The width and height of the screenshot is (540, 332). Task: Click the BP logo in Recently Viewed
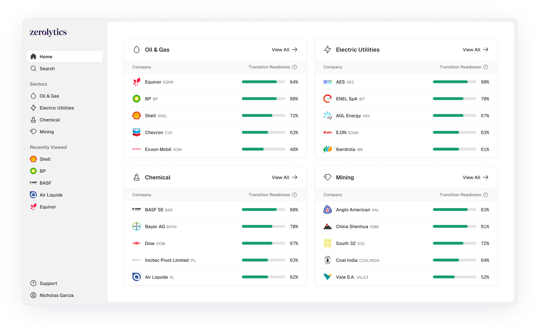(33, 171)
